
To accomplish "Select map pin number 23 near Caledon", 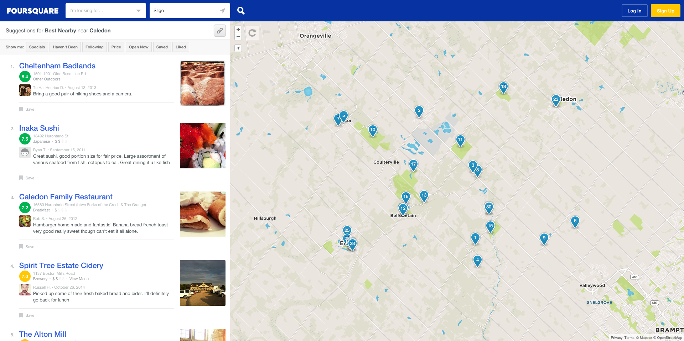I will 556,100.
